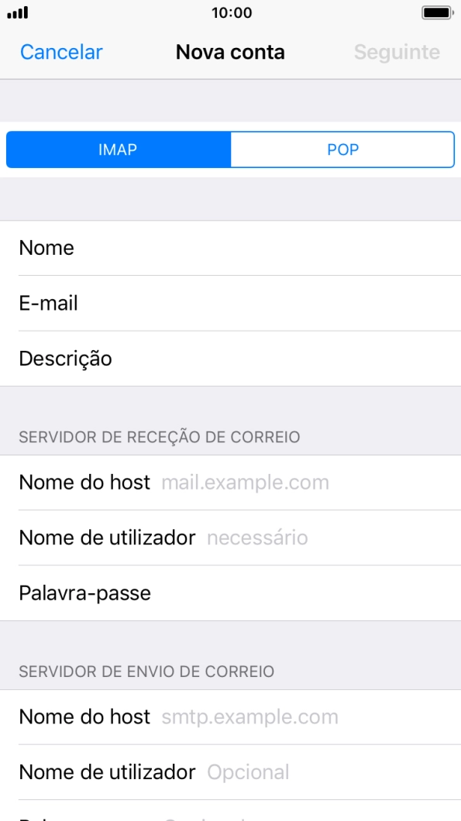This screenshot has width=461, height=821.
Task: Click the outgoing smtp.example.com host field
Action: click(x=251, y=717)
